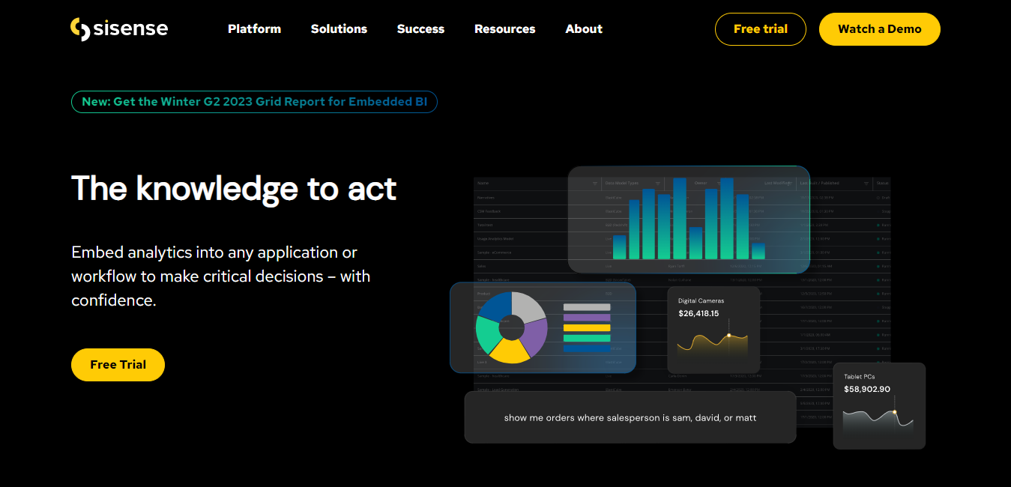Click the 'Embed analytics into any application' paragraph

(x=221, y=276)
